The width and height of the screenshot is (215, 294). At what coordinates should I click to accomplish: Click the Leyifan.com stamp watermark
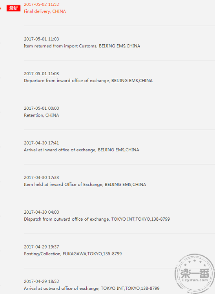[195, 273]
